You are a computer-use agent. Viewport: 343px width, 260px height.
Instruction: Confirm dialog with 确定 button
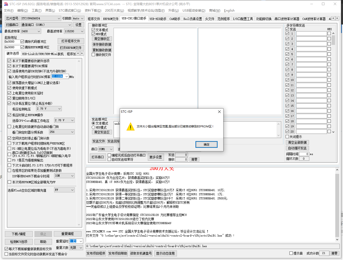207,144
